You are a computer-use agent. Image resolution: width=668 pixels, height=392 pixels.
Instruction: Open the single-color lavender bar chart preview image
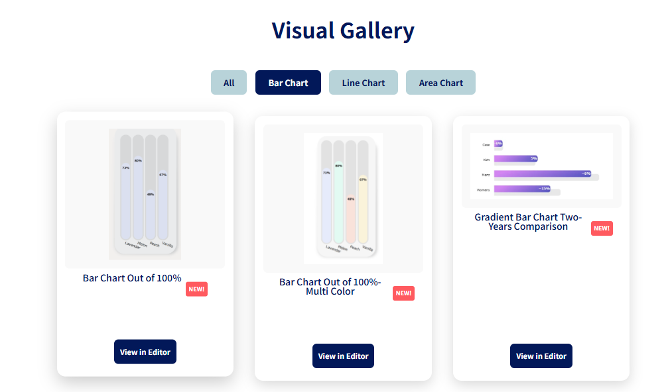(x=145, y=194)
